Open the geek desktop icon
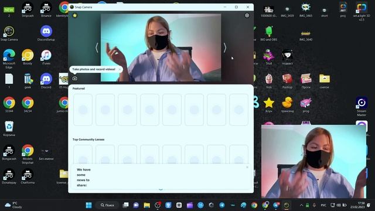The height and width of the screenshot is (211, 375). pos(28,81)
